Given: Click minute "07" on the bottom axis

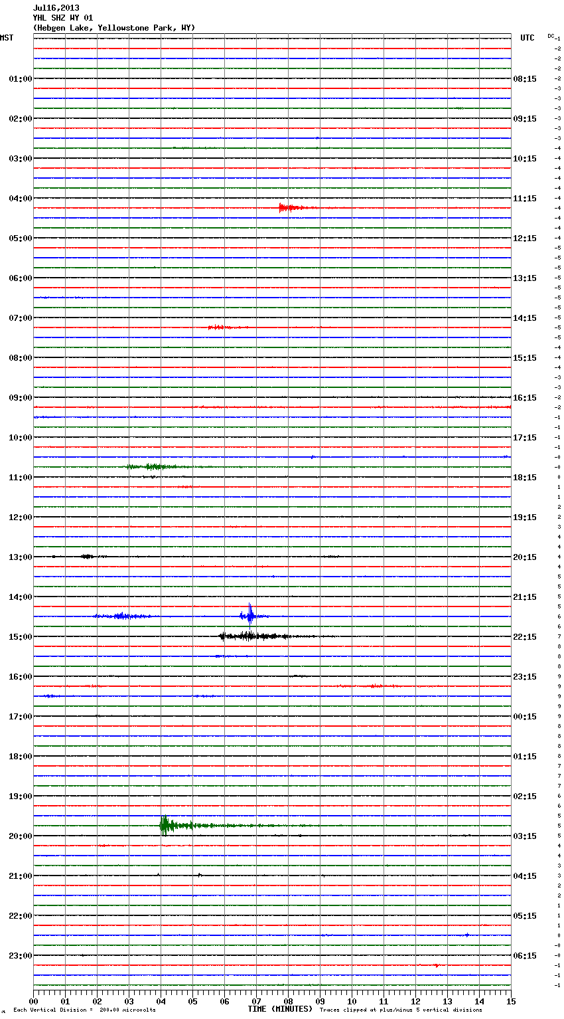Looking at the screenshot, I should point(256,1001).
